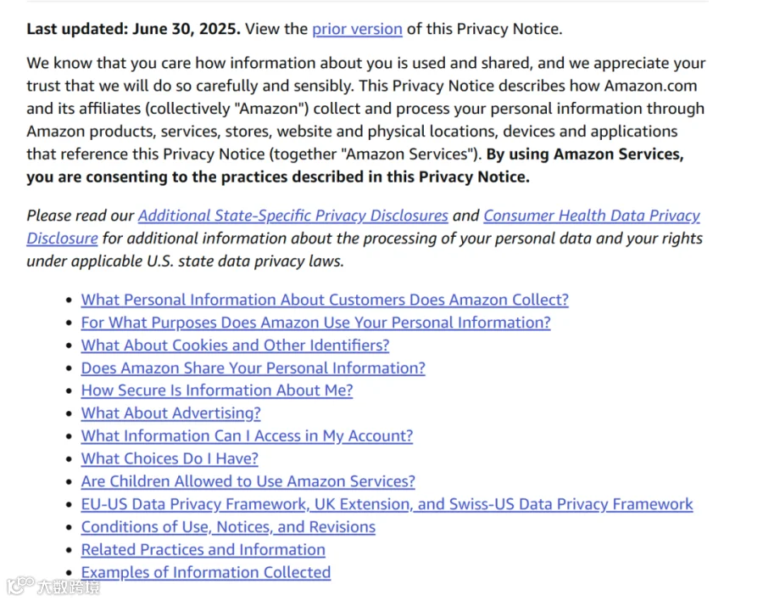The width and height of the screenshot is (763, 601).
Task: Visit the EU-US Data Privacy Framework link
Action: tap(387, 504)
